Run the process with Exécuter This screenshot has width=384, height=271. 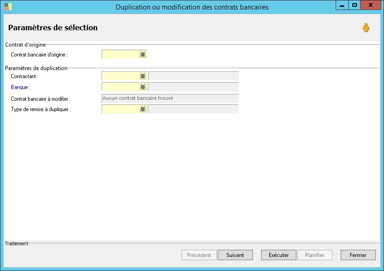click(279, 255)
